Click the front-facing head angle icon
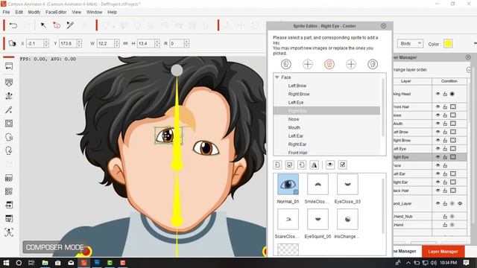Screen dimensions: 477x268 (329, 64)
